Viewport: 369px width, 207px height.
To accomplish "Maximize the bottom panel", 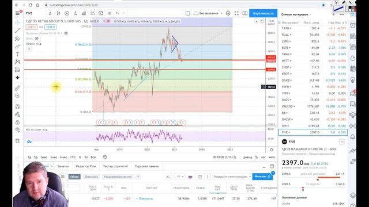I will (272, 166).
